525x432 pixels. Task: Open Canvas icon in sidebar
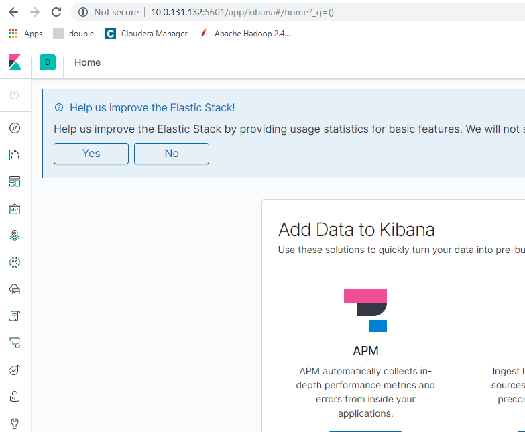click(15, 209)
